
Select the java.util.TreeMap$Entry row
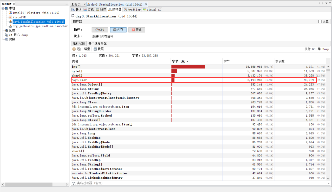198,93
